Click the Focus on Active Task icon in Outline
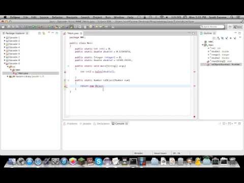 coord(214,38)
